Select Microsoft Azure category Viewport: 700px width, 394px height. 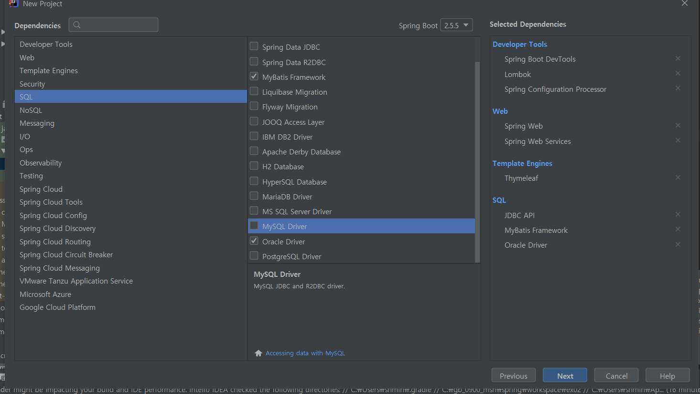[130, 294]
